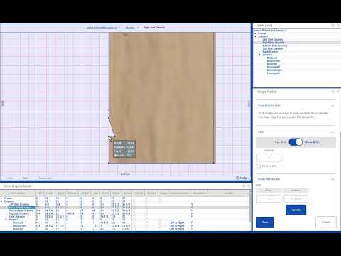Click the Close button in Shape Toolbar
The width and height of the screenshot is (341, 256).
tap(325, 222)
